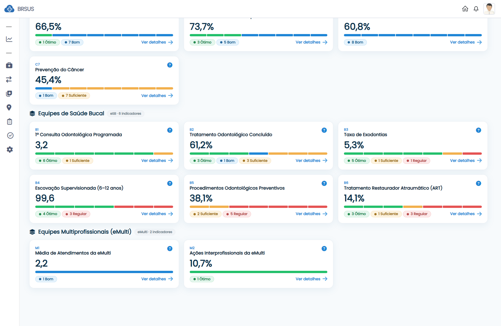This screenshot has width=501, height=326.
Task: Click the '8 Bom' badge
Action: coord(355,42)
